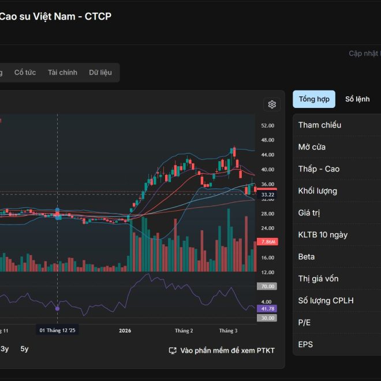The width and height of the screenshot is (381, 381).
Task: Click the Khối lượng row label
Action: click(x=317, y=190)
